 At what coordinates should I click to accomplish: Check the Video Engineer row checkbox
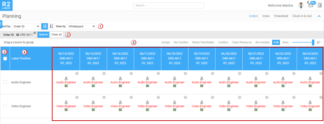(x=5, y=106)
